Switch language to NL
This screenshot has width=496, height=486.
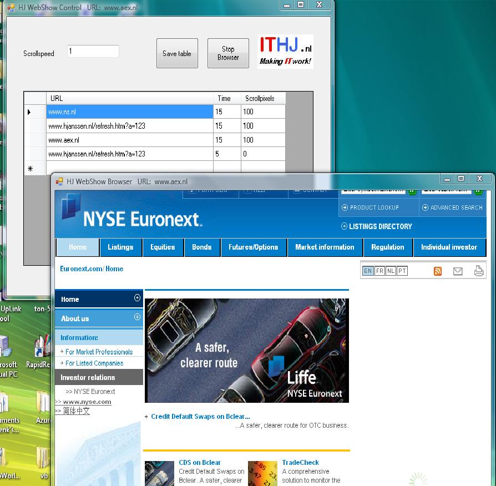click(x=391, y=271)
